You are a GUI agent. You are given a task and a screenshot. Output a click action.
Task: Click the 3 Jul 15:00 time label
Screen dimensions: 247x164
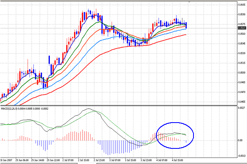click(130, 160)
